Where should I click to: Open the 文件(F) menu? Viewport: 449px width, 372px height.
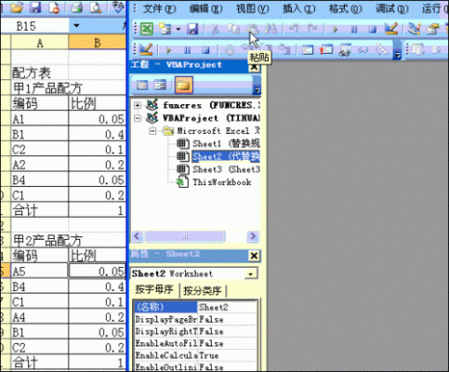click(x=159, y=8)
